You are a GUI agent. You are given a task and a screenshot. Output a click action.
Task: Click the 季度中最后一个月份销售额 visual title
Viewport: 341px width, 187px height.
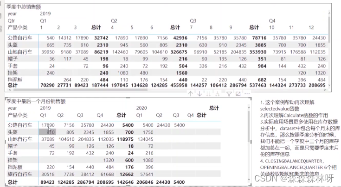[36, 101]
